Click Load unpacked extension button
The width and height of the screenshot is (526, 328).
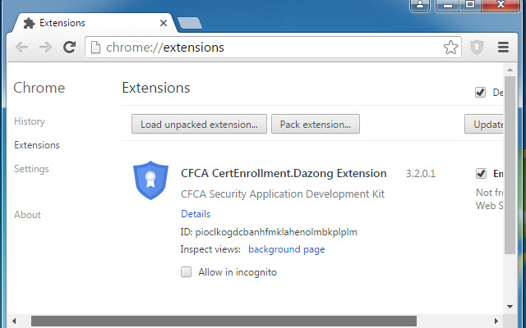[199, 124]
